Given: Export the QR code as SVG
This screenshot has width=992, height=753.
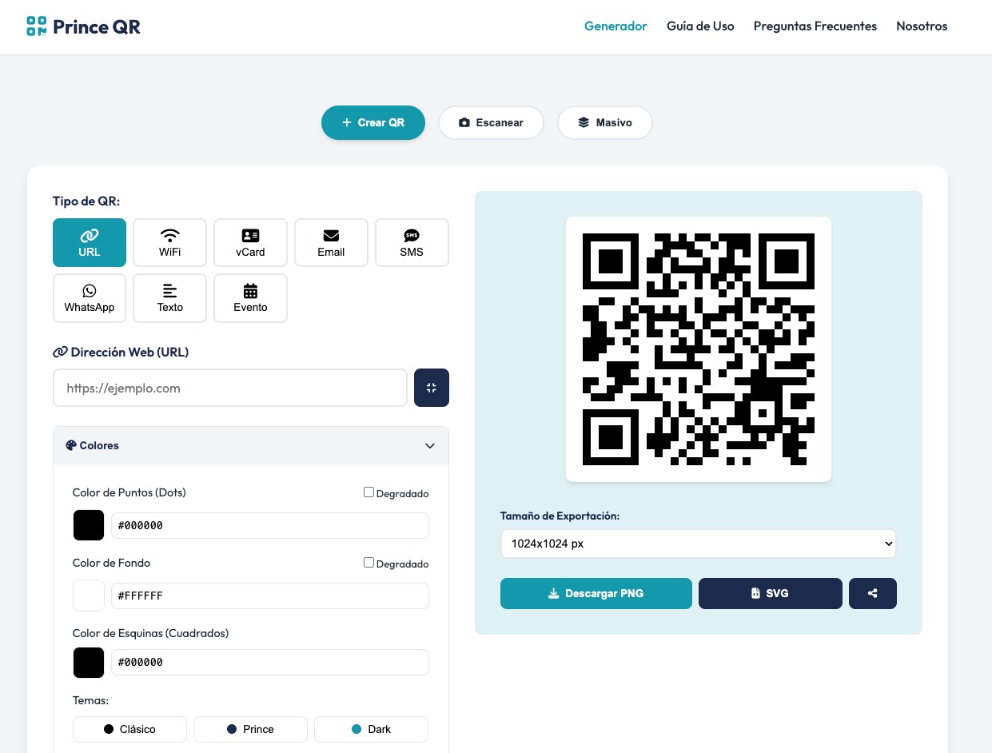Looking at the screenshot, I should click(770, 593).
